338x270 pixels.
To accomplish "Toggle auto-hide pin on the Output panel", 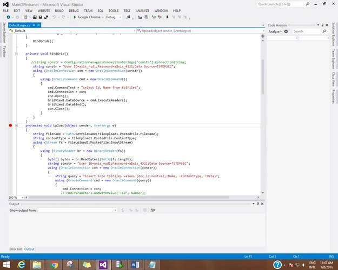I will click(x=257, y=204).
